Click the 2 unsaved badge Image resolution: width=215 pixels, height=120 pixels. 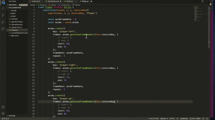click(23, 5)
